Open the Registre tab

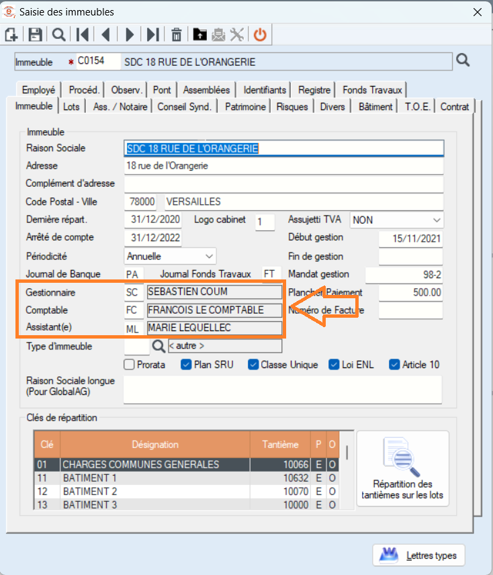point(314,90)
